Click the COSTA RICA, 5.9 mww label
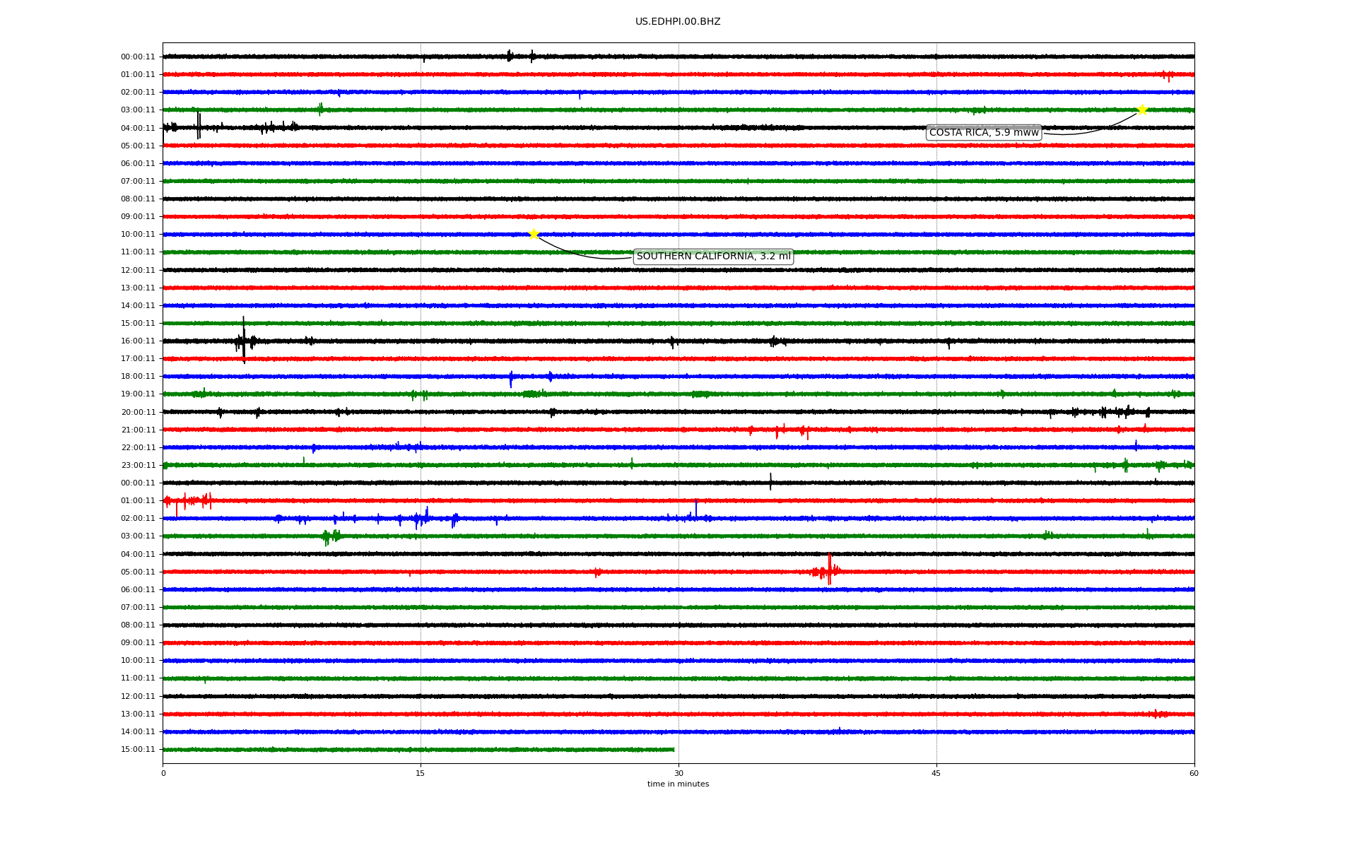1357x848 pixels. pyautogui.click(x=983, y=133)
